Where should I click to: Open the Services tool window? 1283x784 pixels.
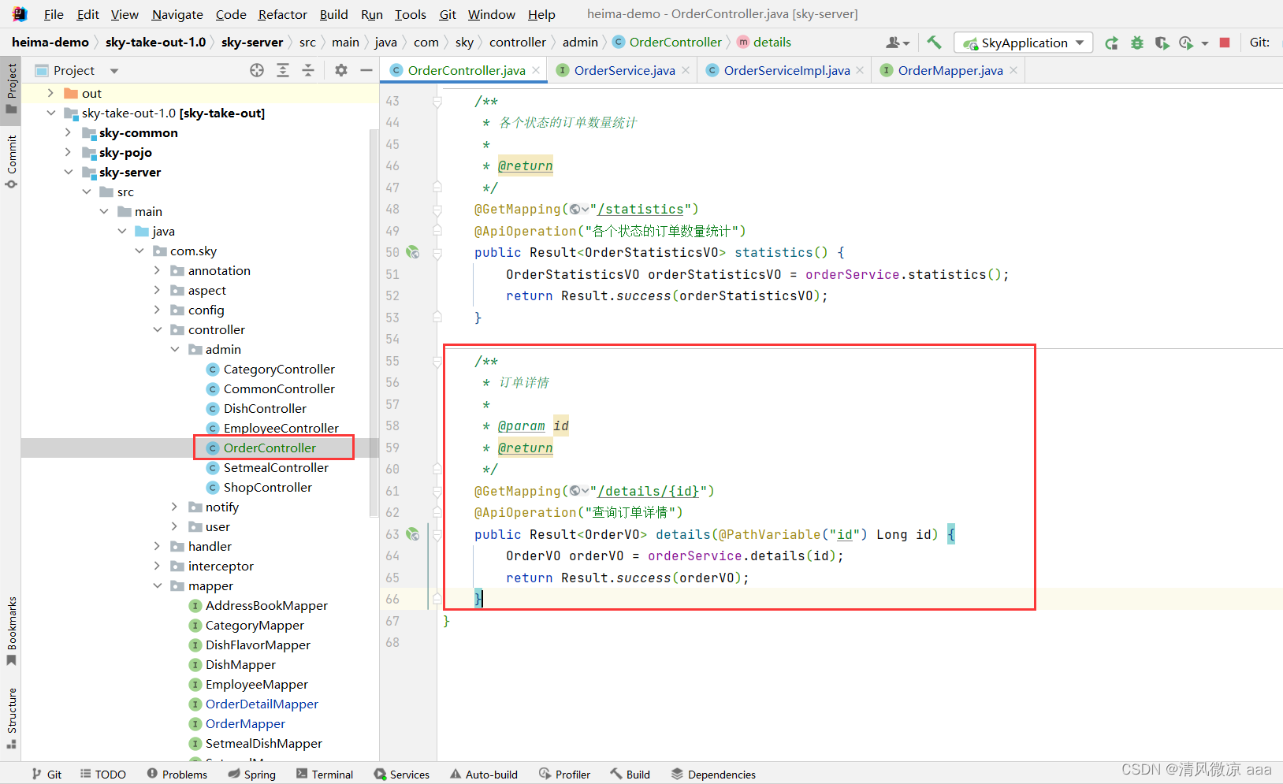(402, 775)
